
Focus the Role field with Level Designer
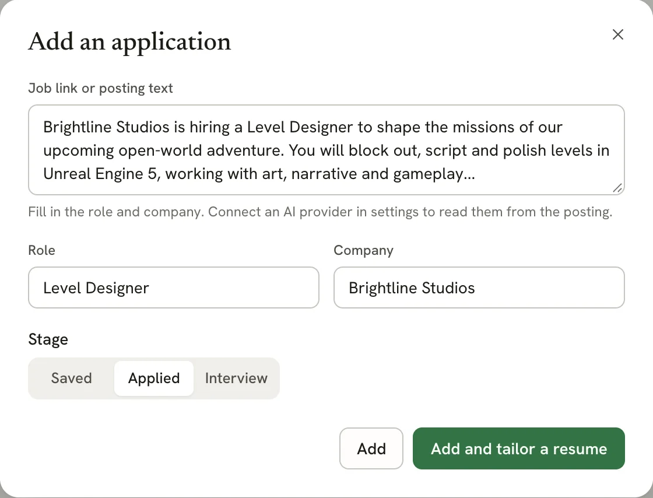point(174,287)
